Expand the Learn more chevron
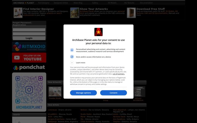 (72, 63)
